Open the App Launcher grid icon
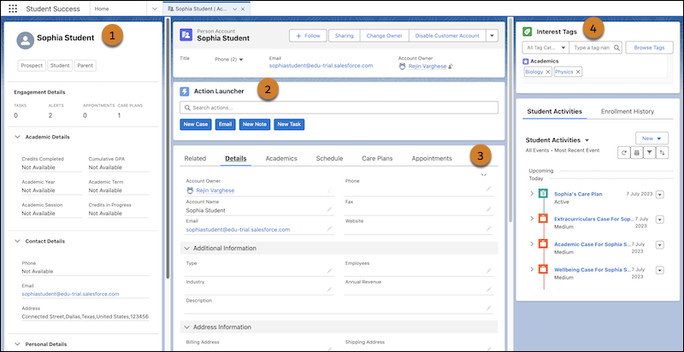Image resolution: width=684 pixels, height=352 pixels. 13,9
